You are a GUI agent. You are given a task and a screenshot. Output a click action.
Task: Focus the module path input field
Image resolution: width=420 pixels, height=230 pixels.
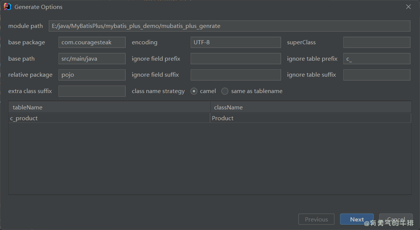click(x=229, y=26)
